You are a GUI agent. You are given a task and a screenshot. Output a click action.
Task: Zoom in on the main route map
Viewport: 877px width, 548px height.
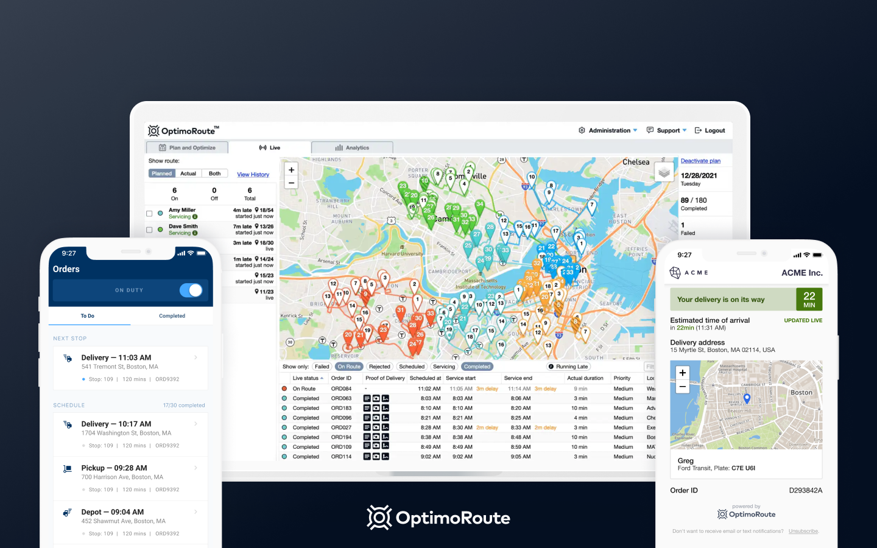pyautogui.click(x=291, y=170)
